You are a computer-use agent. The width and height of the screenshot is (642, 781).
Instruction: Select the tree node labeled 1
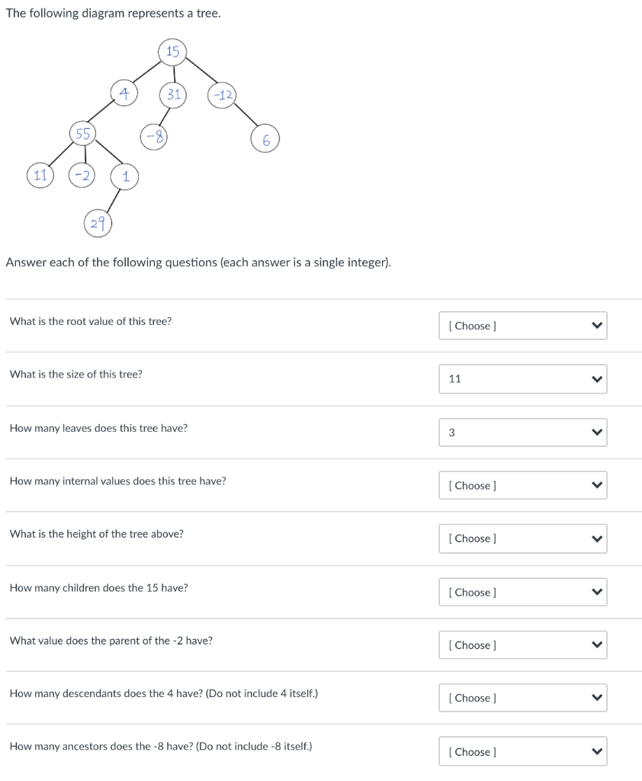click(x=124, y=176)
